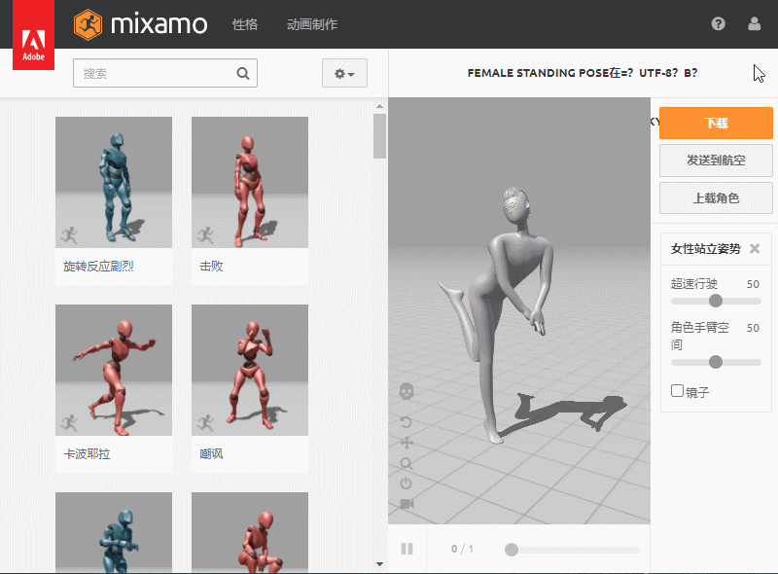Adjust the 角色手臂空间 slider handle

[x=716, y=362]
